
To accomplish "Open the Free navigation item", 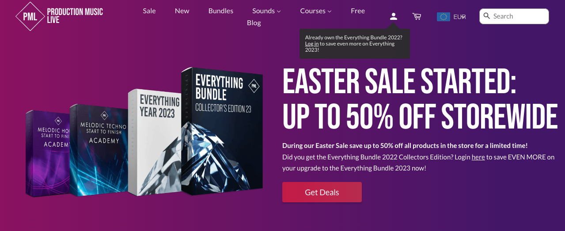I will (x=358, y=11).
